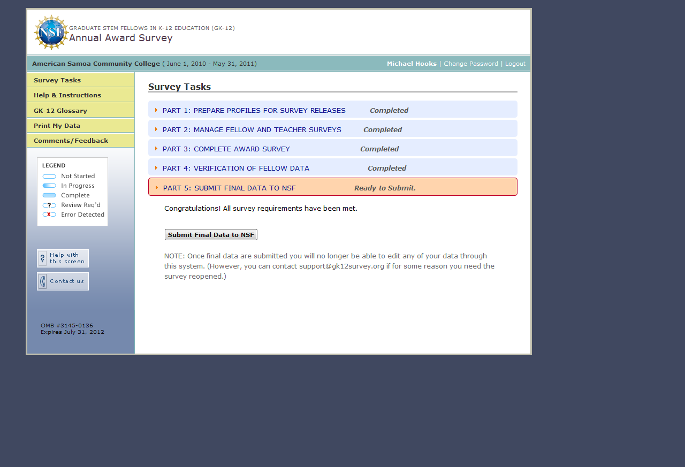Click the Contact us phone icon
685x467 pixels.
[x=43, y=281]
